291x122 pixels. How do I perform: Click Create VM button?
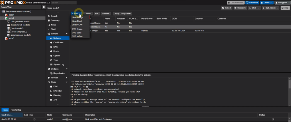(x=252, y=3)
